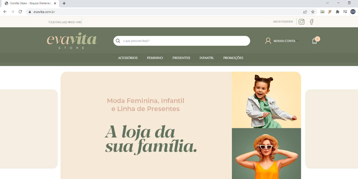Open the Acessórios menu
358x179 pixels.
[128, 58]
